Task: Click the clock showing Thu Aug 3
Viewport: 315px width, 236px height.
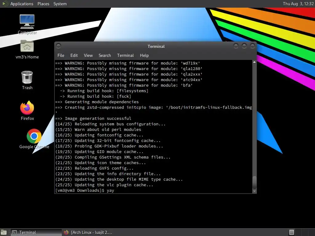Action: 298,4
